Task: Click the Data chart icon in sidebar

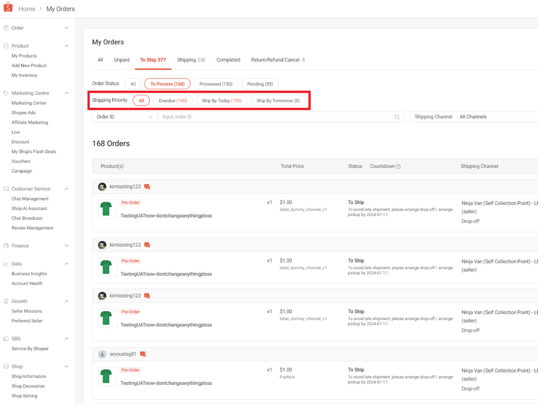Action: click(x=6, y=264)
